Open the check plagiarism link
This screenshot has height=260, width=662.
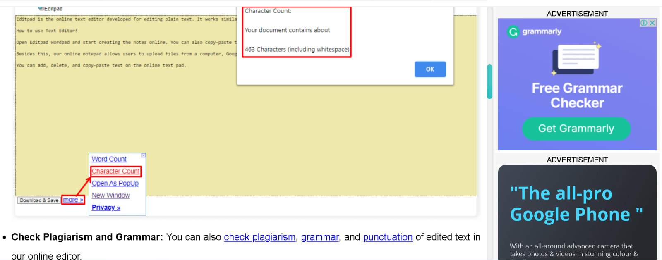(260, 237)
